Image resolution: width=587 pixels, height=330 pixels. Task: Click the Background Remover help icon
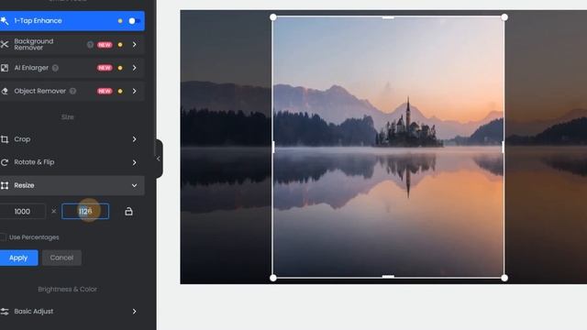pyautogui.click(x=90, y=45)
